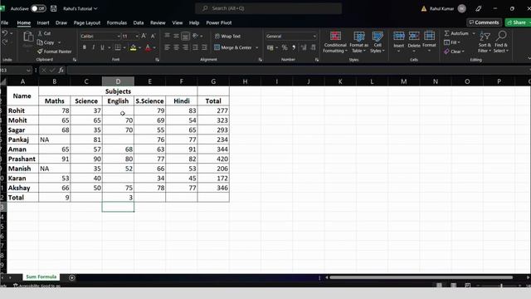This screenshot has height=299, width=531.
Task: Open Find & Select menu
Action: tap(501, 42)
